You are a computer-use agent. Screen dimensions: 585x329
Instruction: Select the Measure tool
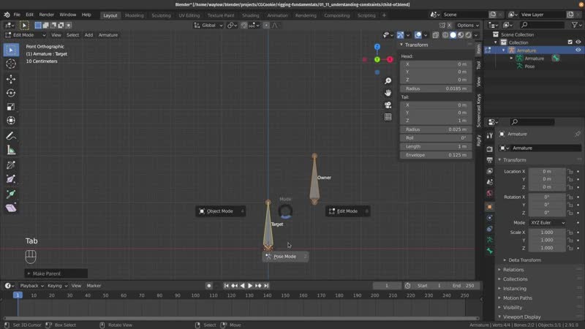(11, 150)
